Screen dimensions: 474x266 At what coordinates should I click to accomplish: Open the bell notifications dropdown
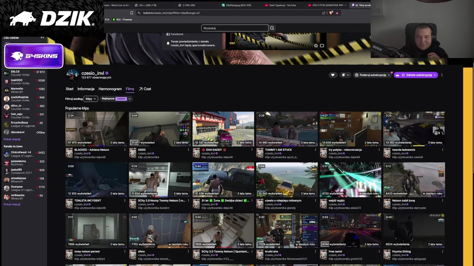click(x=345, y=75)
